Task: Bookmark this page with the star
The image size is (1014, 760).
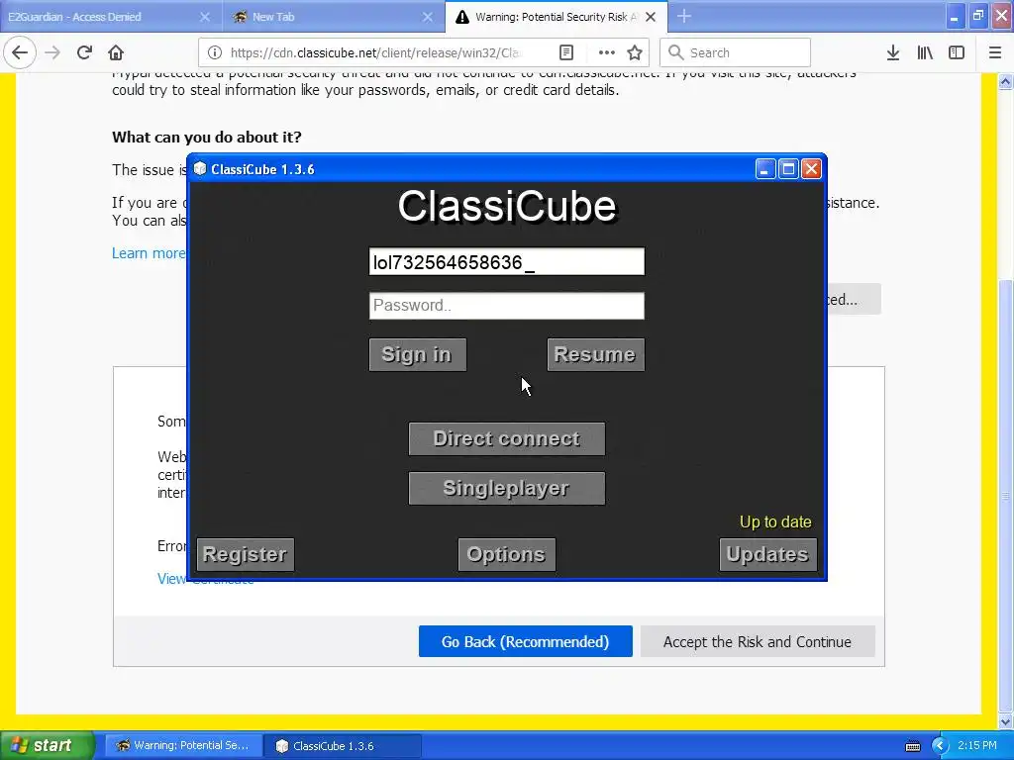Action: pyautogui.click(x=635, y=53)
